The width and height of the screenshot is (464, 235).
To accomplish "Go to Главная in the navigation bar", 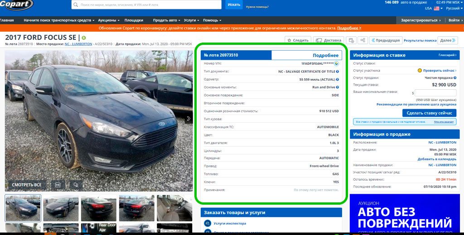I will (6, 20).
